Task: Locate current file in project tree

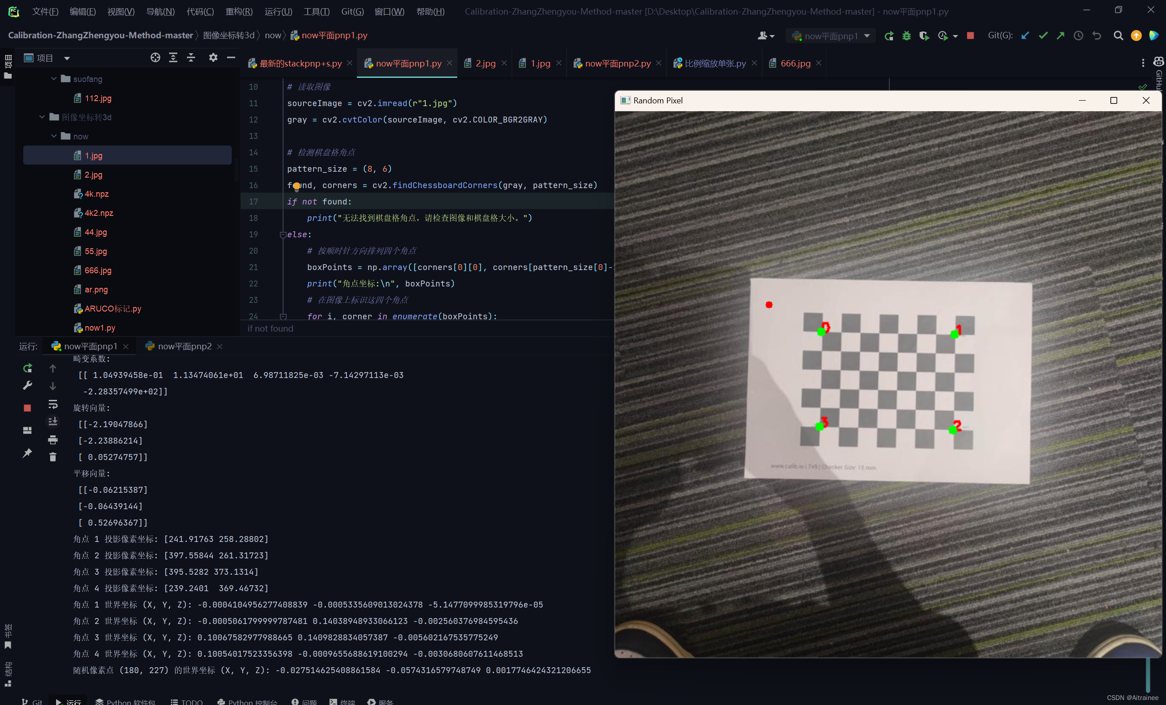Action: 155,58
